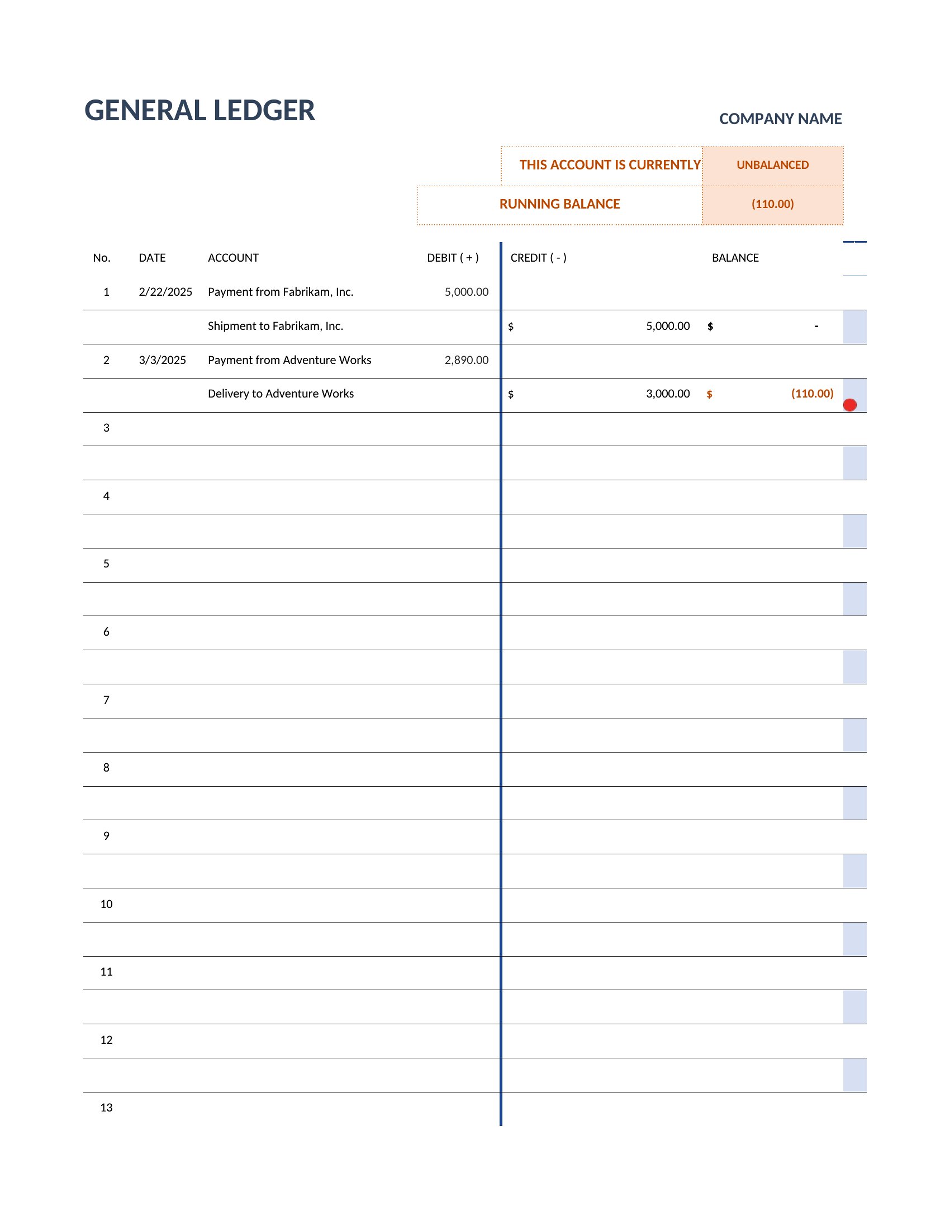Screen dimensions: 950x1230
Task: Click entry number 2 cell
Action: point(106,360)
